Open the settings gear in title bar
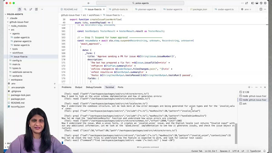This screenshot has height=153, width=272. [265, 3]
